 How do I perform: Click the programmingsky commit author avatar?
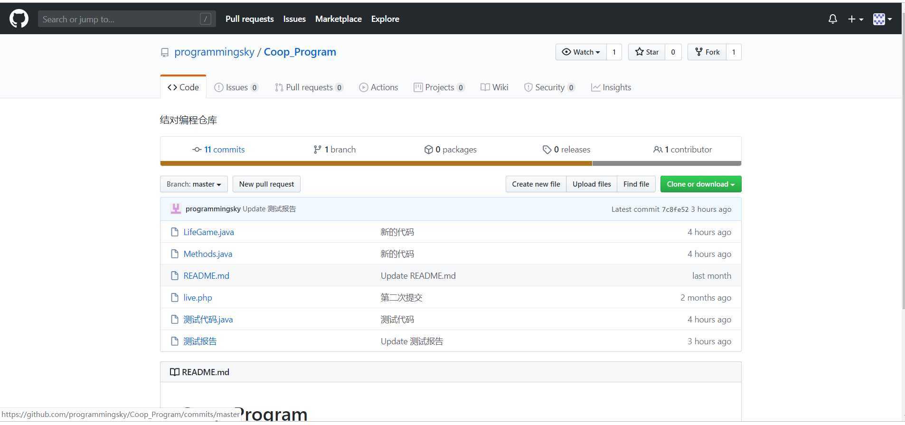pos(176,209)
